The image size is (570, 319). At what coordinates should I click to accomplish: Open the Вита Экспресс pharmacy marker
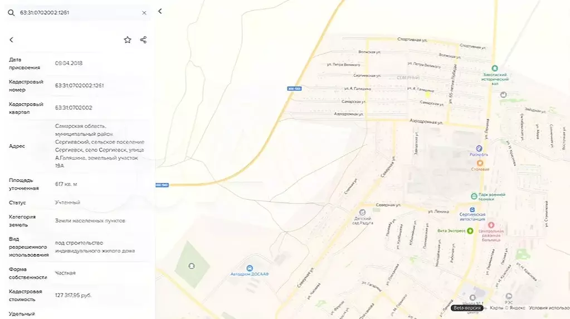[x=470, y=231]
